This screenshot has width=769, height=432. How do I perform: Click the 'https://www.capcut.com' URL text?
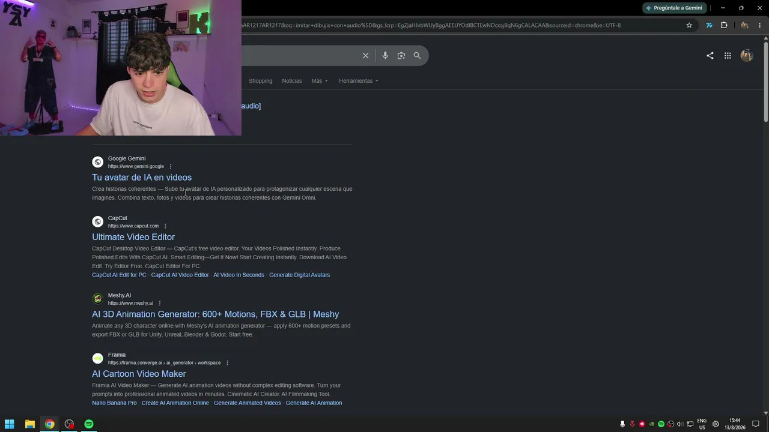pos(133,226)
